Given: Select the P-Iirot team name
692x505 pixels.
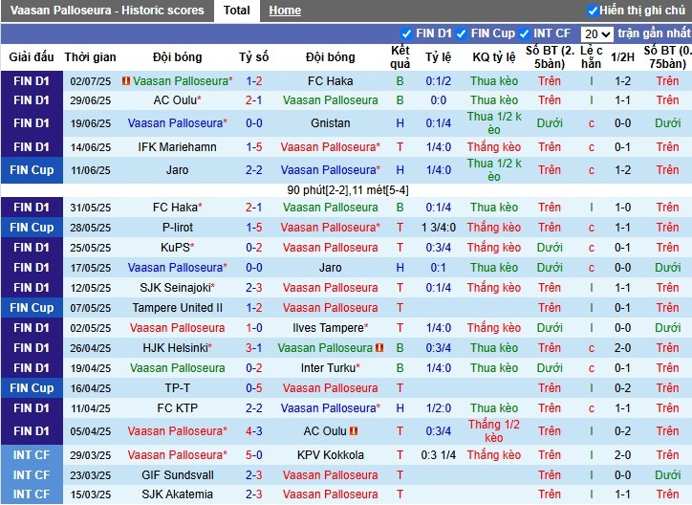Looking at the screenshot, I should coord(178,228).
